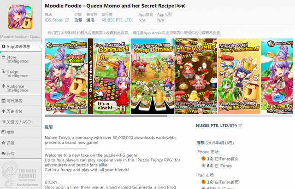Click the App集合 N/A value
This screenshot has height=189, width=295.
coord(142,20)
